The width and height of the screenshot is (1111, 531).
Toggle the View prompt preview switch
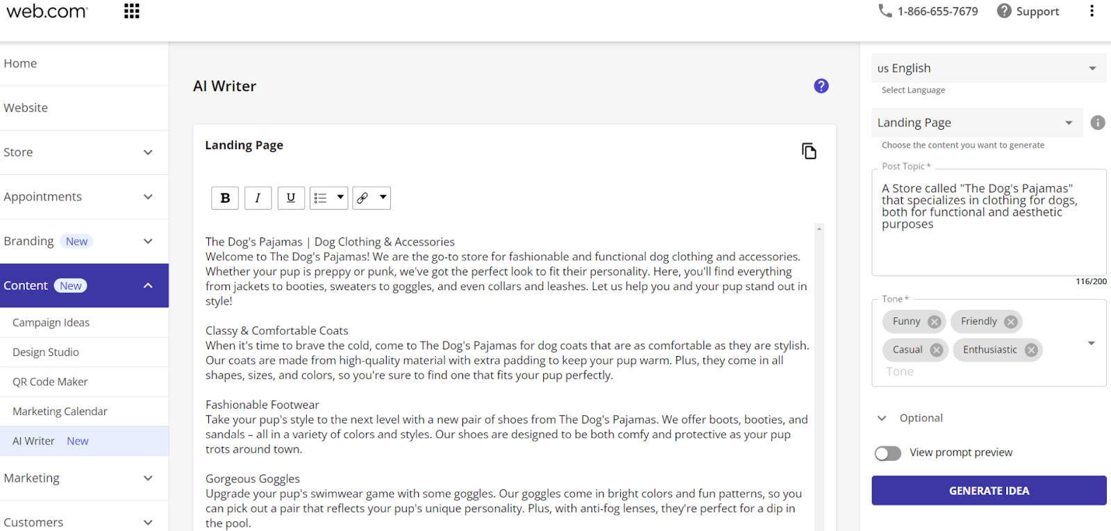pyautogui.click(x=888, y=453)
